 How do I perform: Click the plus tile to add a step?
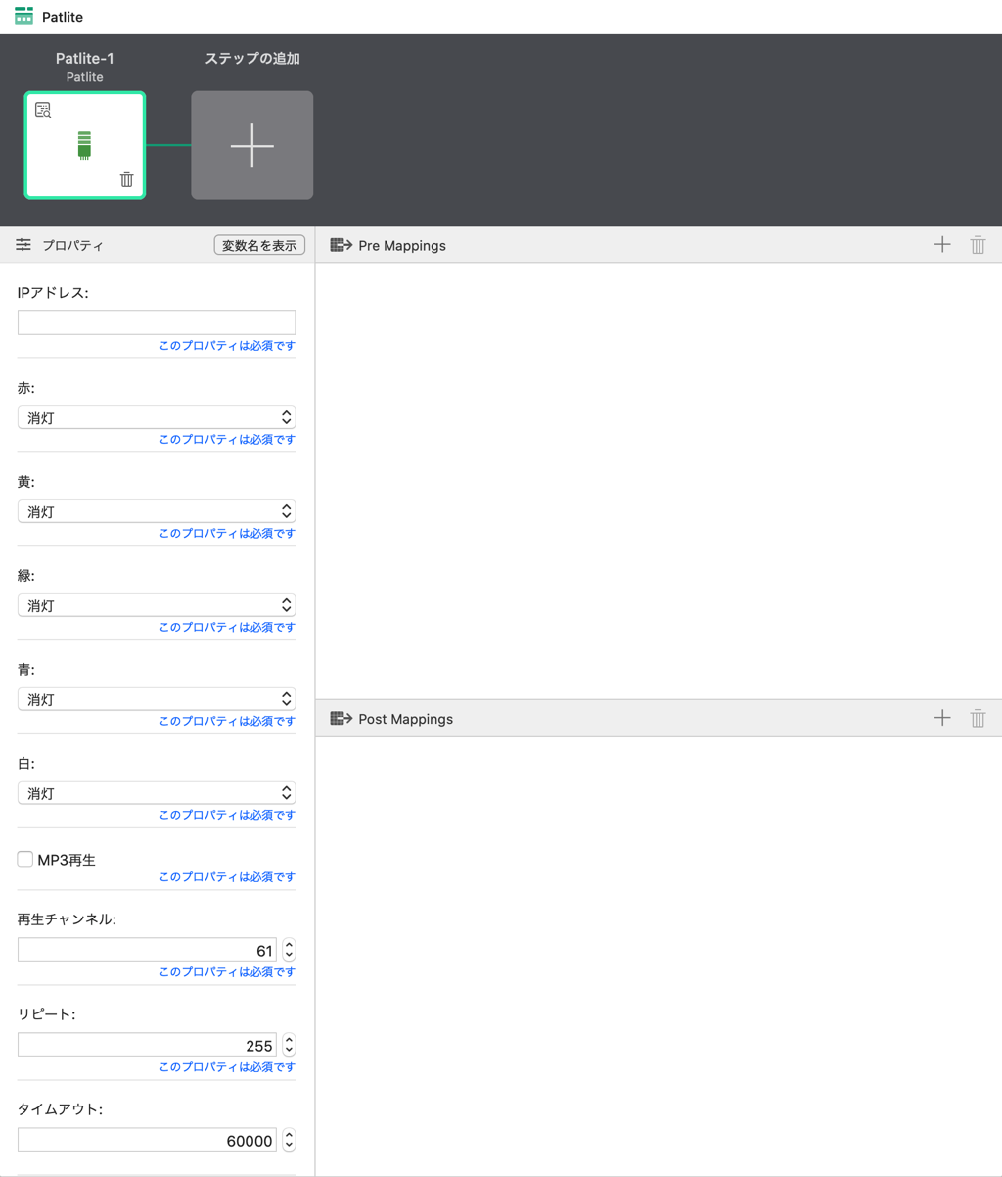tap(251, 145)
